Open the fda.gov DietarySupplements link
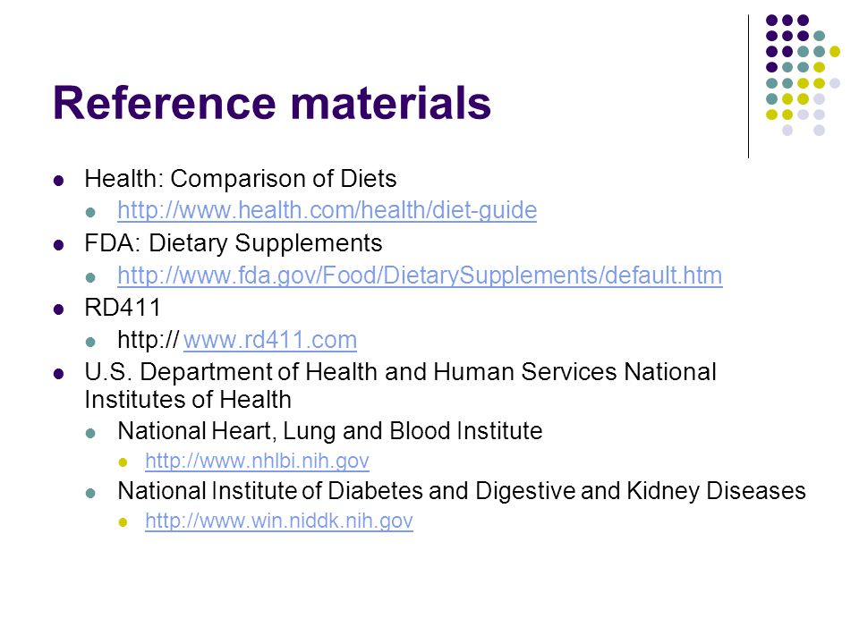 coord(420,275)
